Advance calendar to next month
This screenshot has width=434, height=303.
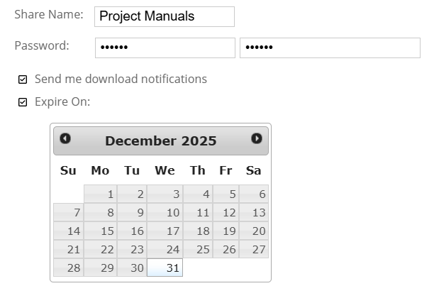point(257,139)
